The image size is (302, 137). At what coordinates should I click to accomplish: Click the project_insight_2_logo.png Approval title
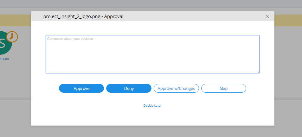click(x=83, y=16)
